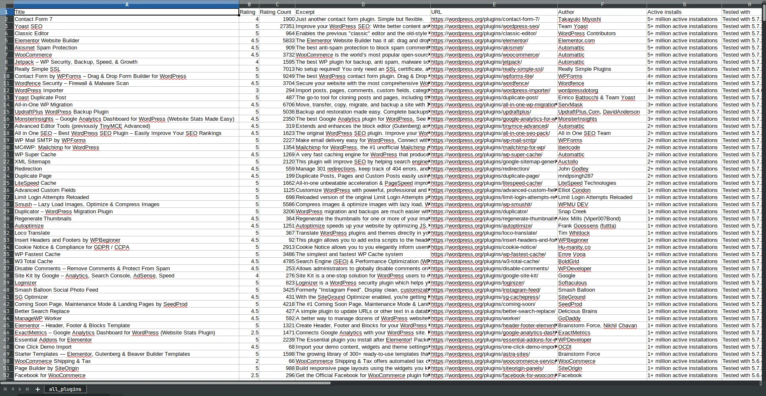
Task: Select row 26 header
Action: tap(7, 190)
